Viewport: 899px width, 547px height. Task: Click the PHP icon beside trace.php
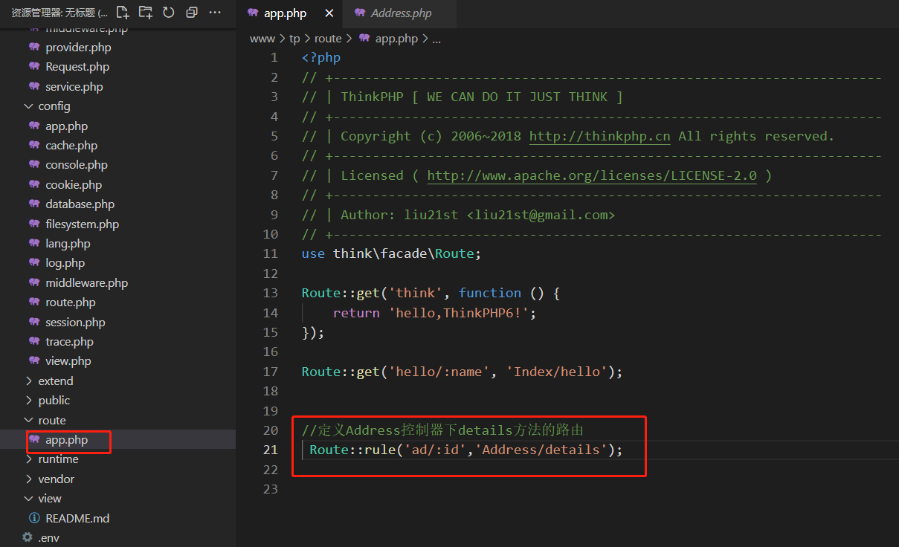coord(34,342)
